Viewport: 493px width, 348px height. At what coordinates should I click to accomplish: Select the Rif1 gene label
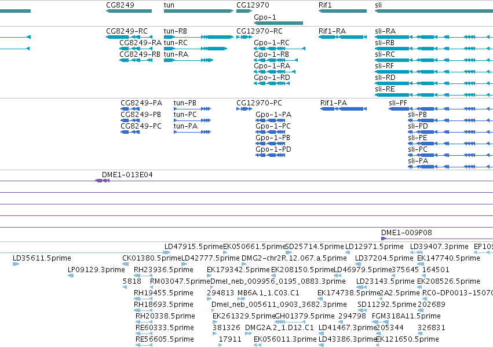[x=325, y=5]
